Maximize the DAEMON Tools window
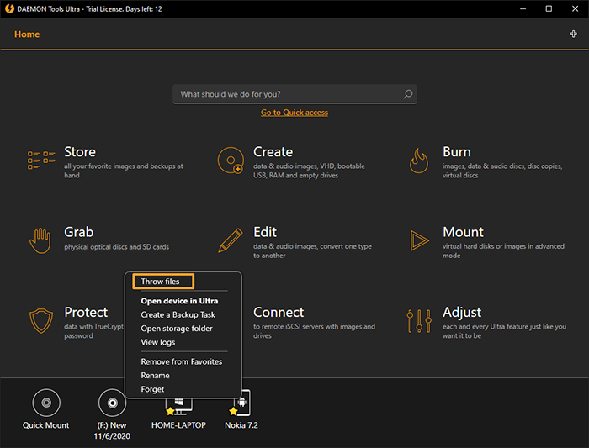 [549, 8]
